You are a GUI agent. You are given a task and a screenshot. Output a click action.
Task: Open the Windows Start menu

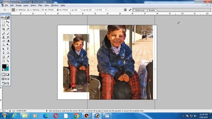[4, 116]
